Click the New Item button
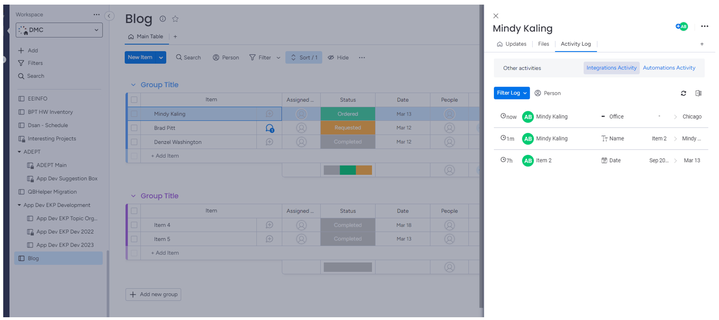The height and width of the screenshot is (320, 719). coord(140,57)
